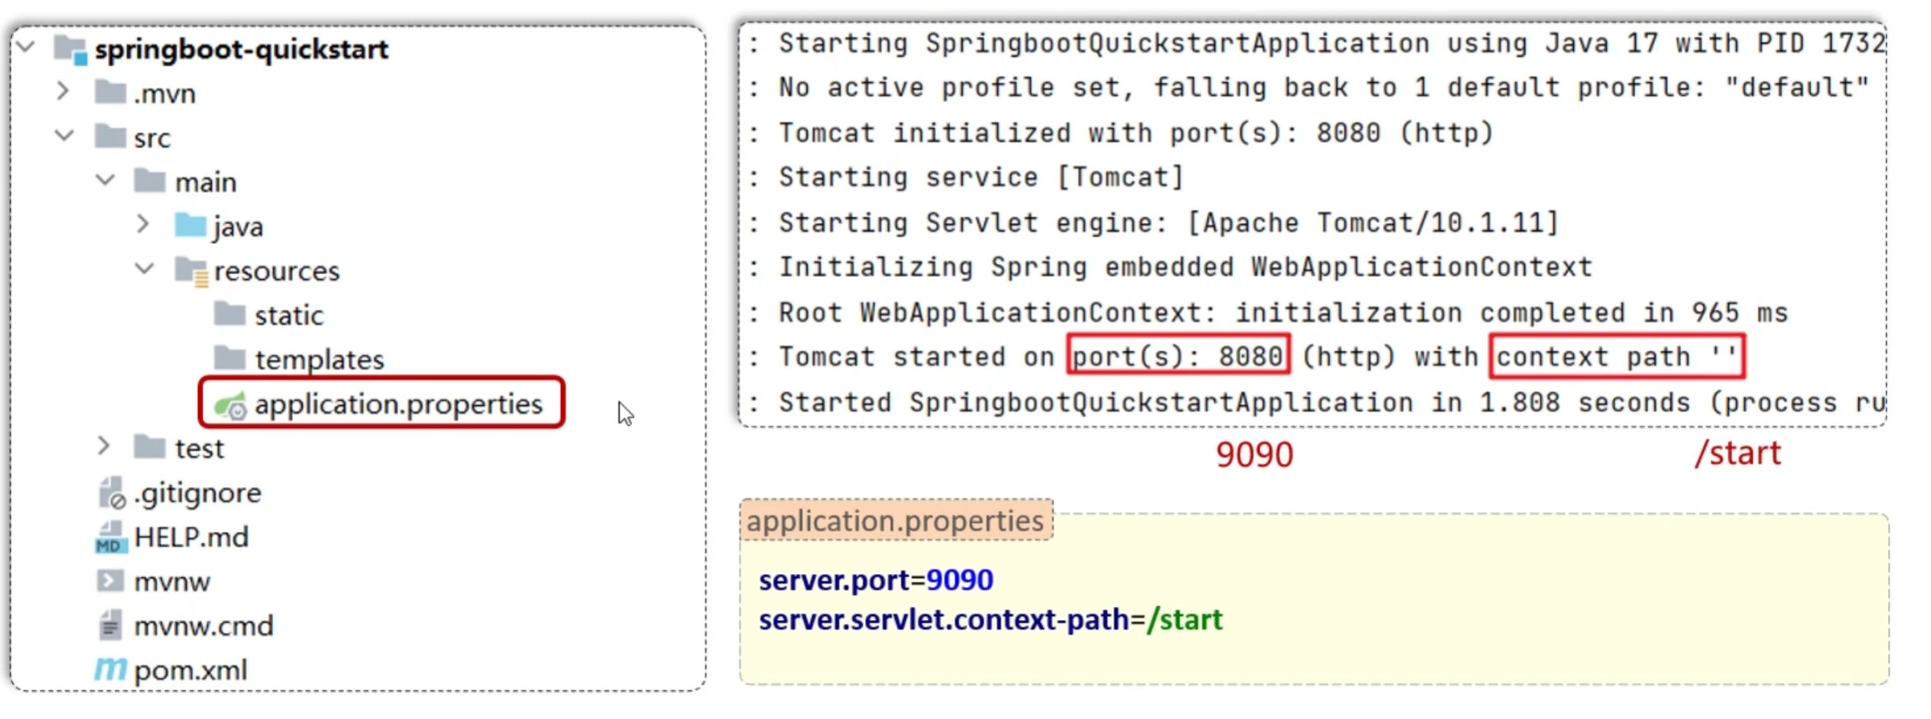Expand the test folder
Screen dimensions: 1931x719
(104, 446)
